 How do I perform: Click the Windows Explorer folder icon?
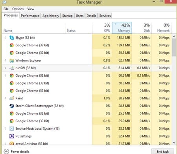pyautogui.click(x=12, y=60)
